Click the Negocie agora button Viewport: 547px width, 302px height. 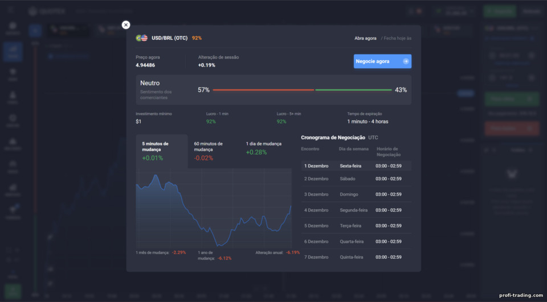(x=382, y=61)
